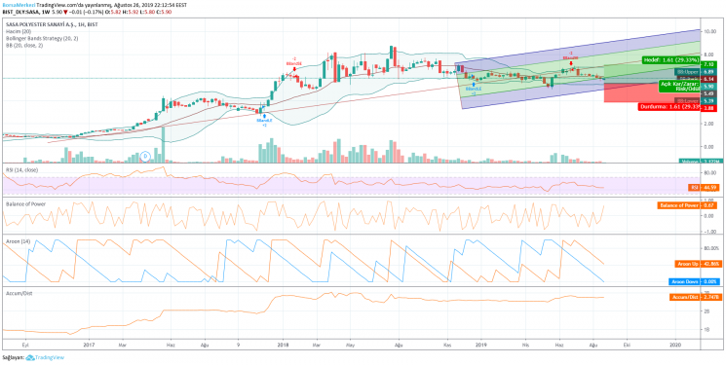This screenshot has height=365, width=726.
Task: Click the BB:Lower price tag
Action: [688, 100]
